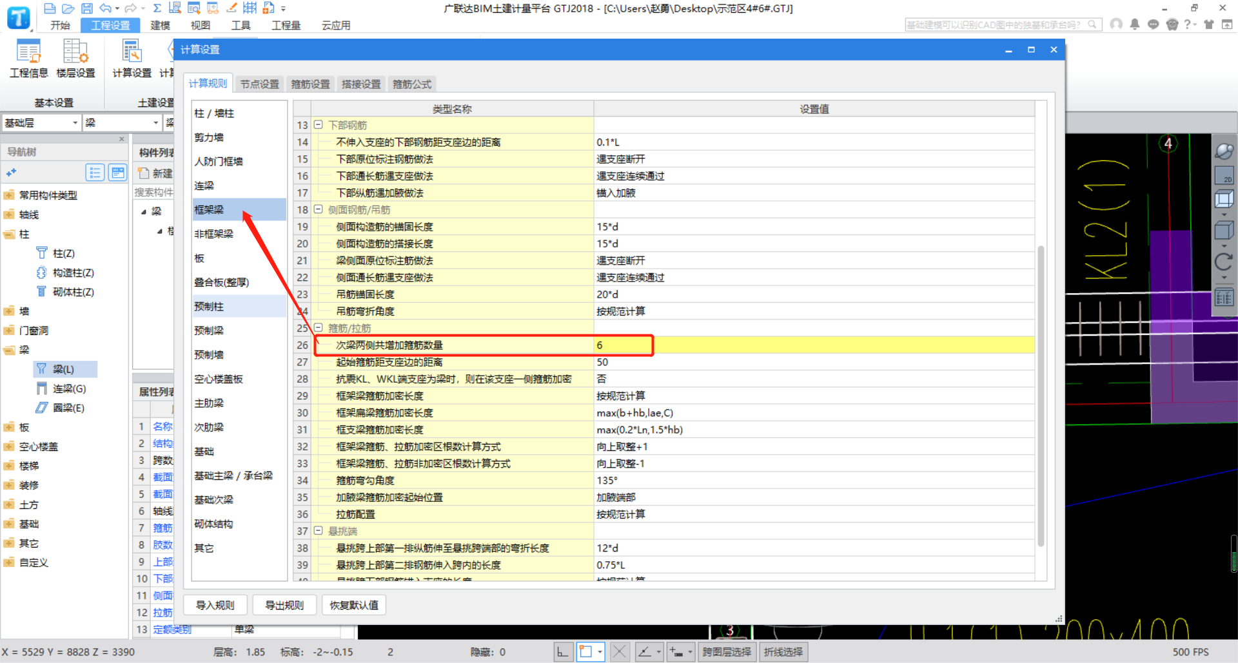1238x663 pixels.
Task: Click the new file icon in quick toolbar
Action: (x=50, y=8)
